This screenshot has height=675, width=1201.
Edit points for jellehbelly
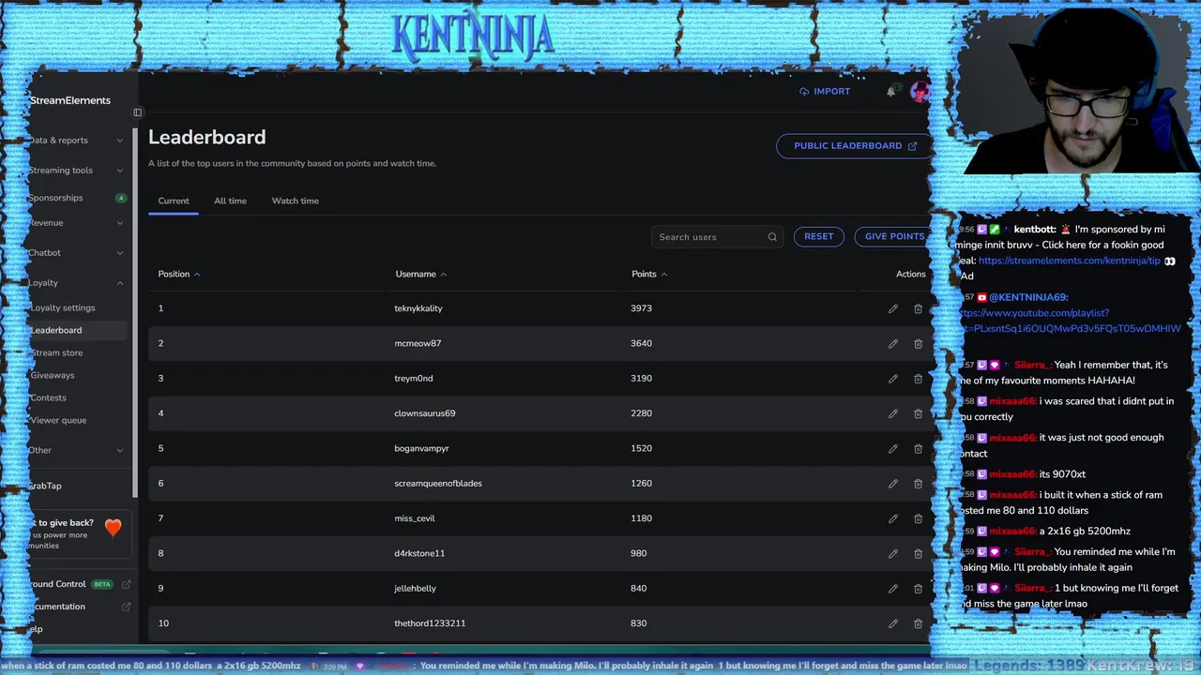coord(892,589)
